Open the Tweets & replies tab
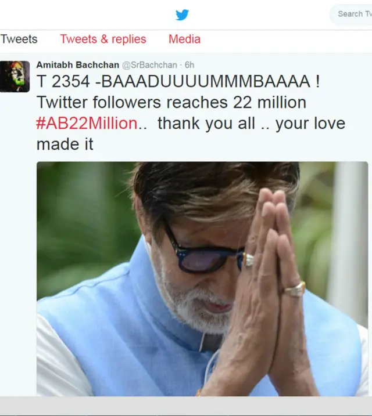The width and height of the screenshot is (372, 416). (x=103, y=39)
